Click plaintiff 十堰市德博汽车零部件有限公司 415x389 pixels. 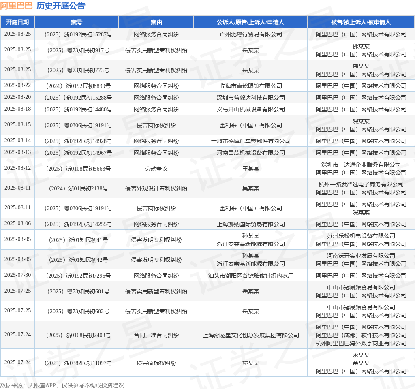point(250,141)
